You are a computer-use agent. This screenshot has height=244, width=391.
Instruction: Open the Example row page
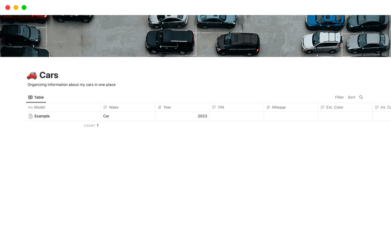click(x=42, y=116)
